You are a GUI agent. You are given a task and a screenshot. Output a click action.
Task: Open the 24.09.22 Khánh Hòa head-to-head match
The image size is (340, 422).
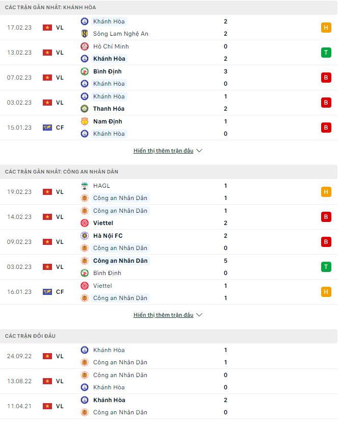tap(109, 350)
